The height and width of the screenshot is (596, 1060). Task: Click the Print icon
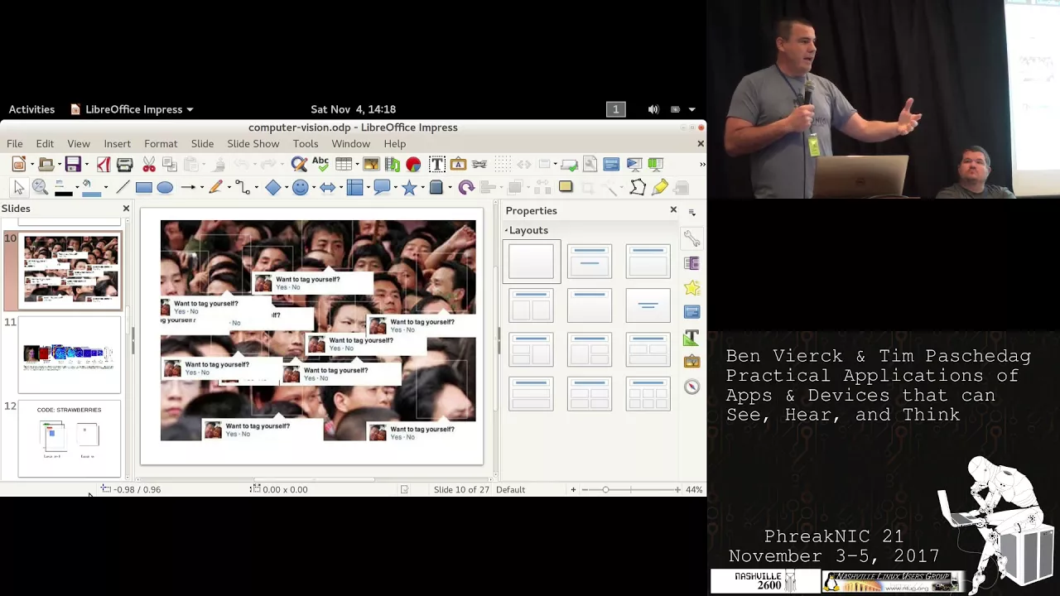124,164
